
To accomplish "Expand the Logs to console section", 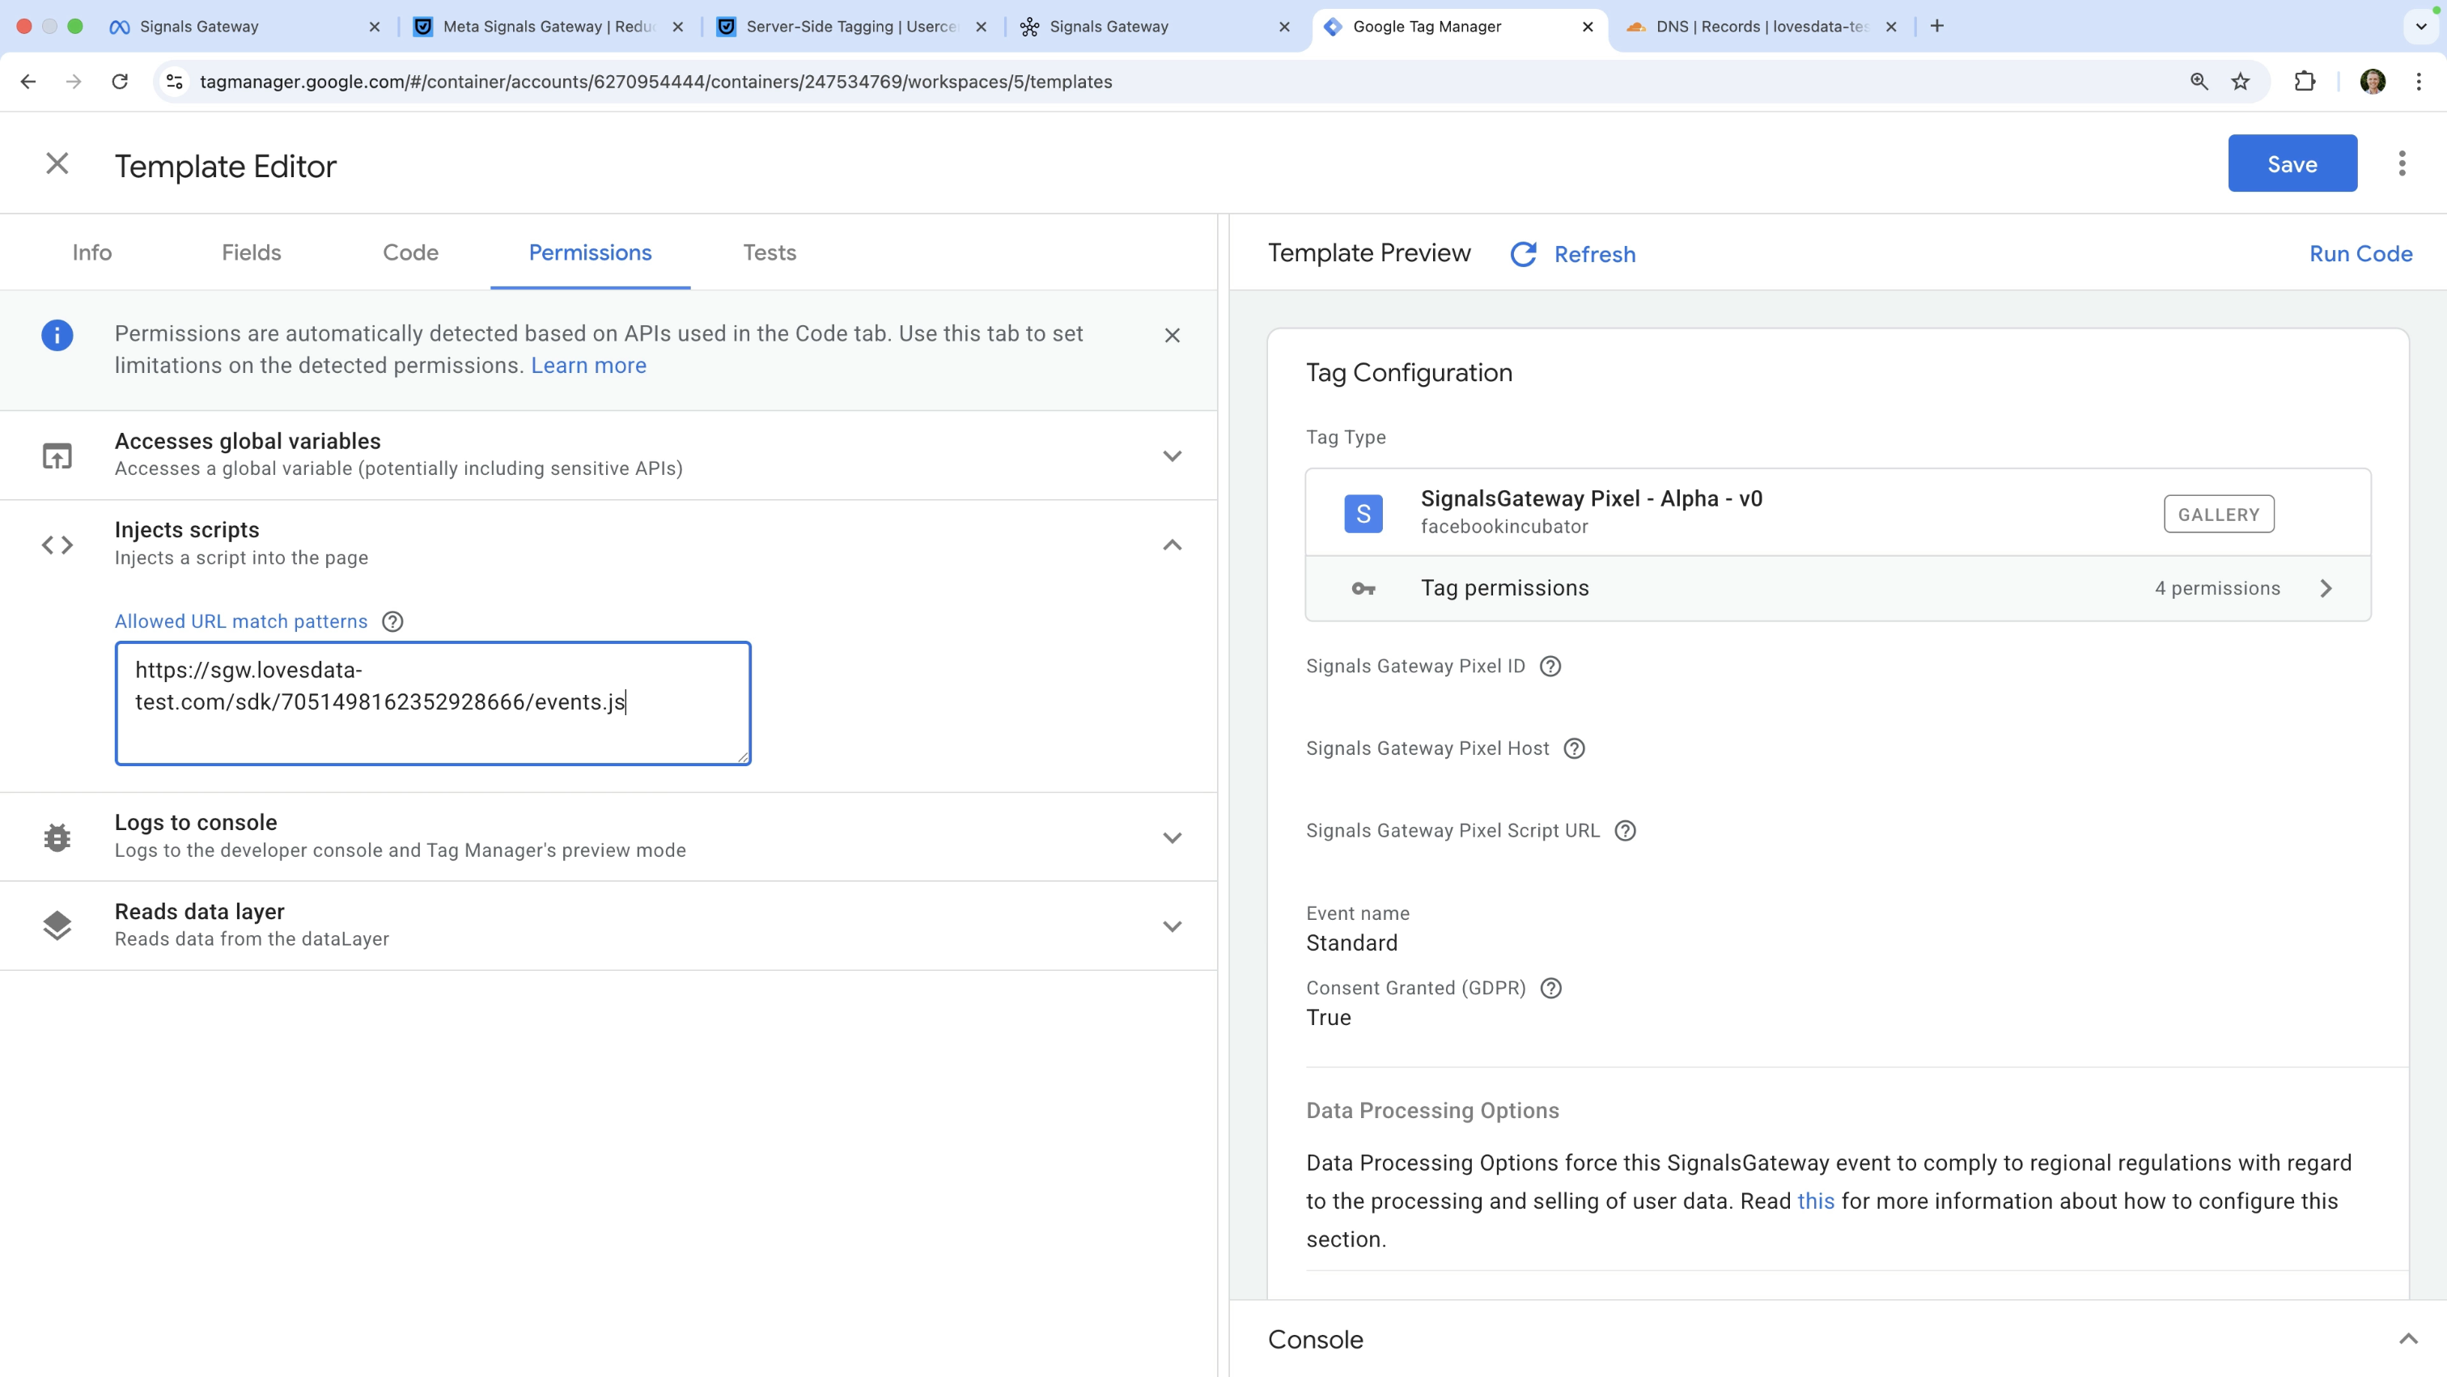I will [1173, 837].
